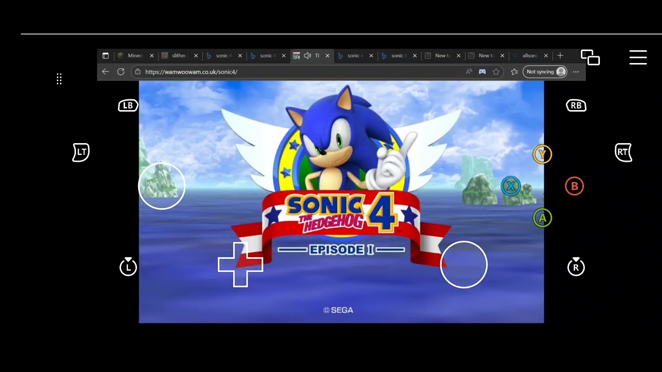Screen dimensions: 662x372
Task: Click the EPISODE I title text
Action: click(341, 250)
